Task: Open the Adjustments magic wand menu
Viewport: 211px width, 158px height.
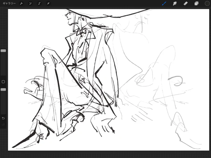Action: click(30, 3)
